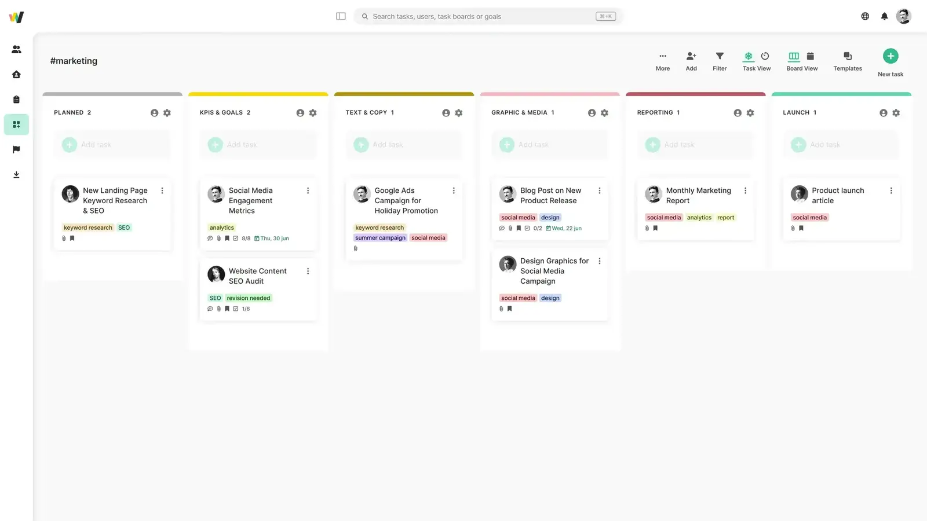Expand the More options menu

click(663, 61)
